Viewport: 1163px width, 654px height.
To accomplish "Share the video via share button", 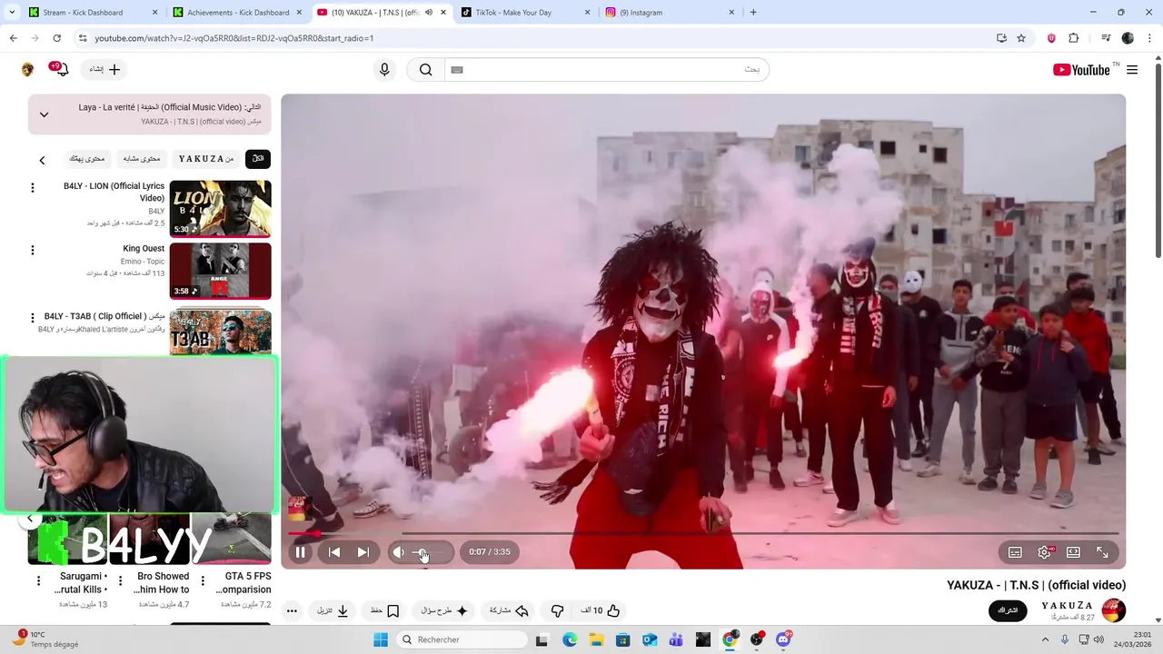I will coord(509,611).
